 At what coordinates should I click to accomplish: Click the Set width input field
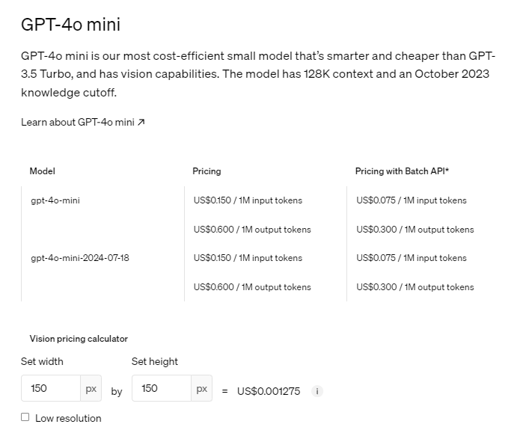[51, 388]
